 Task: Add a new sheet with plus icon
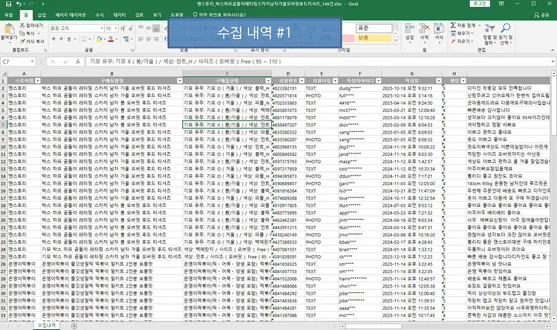click(x=74, y=325)
